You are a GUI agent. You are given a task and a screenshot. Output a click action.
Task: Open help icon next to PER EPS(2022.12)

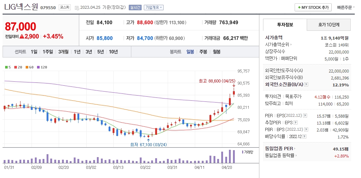click(x=305, y=115)
